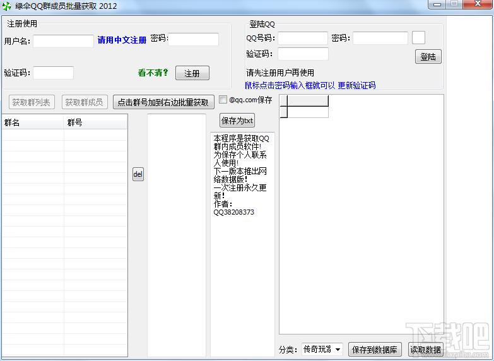Click the QQ号码 input field
The height and width of the screenshot is (361, 494).
point(303,38)
